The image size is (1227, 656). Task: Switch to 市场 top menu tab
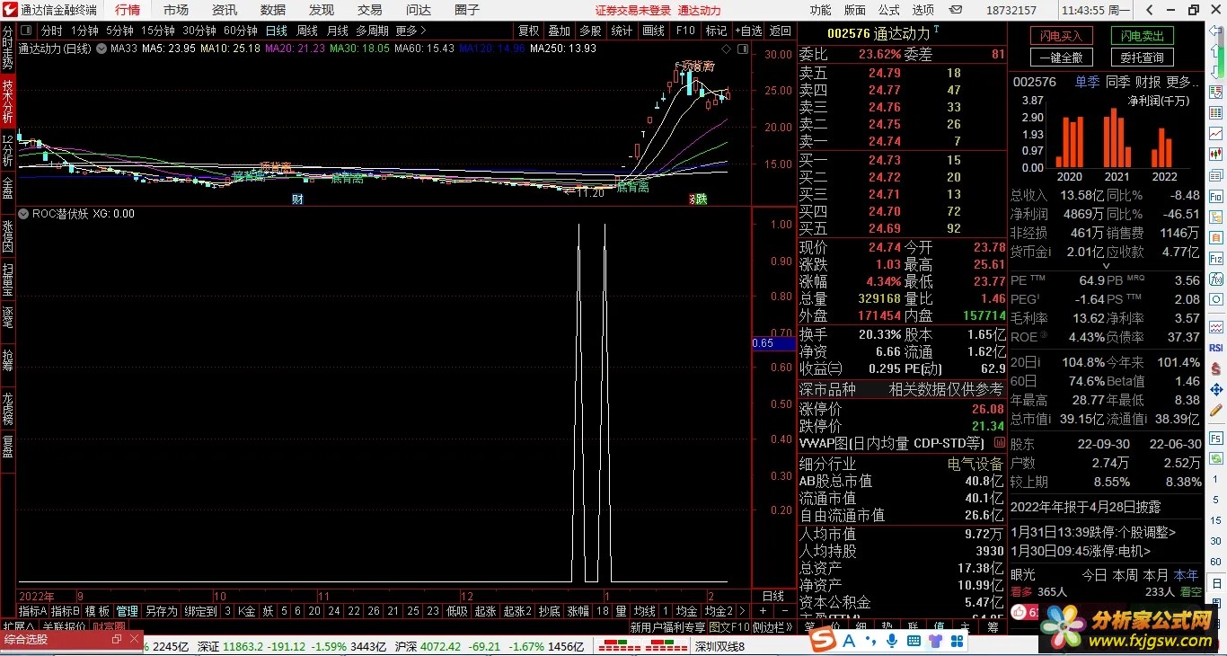coord(176,10)
